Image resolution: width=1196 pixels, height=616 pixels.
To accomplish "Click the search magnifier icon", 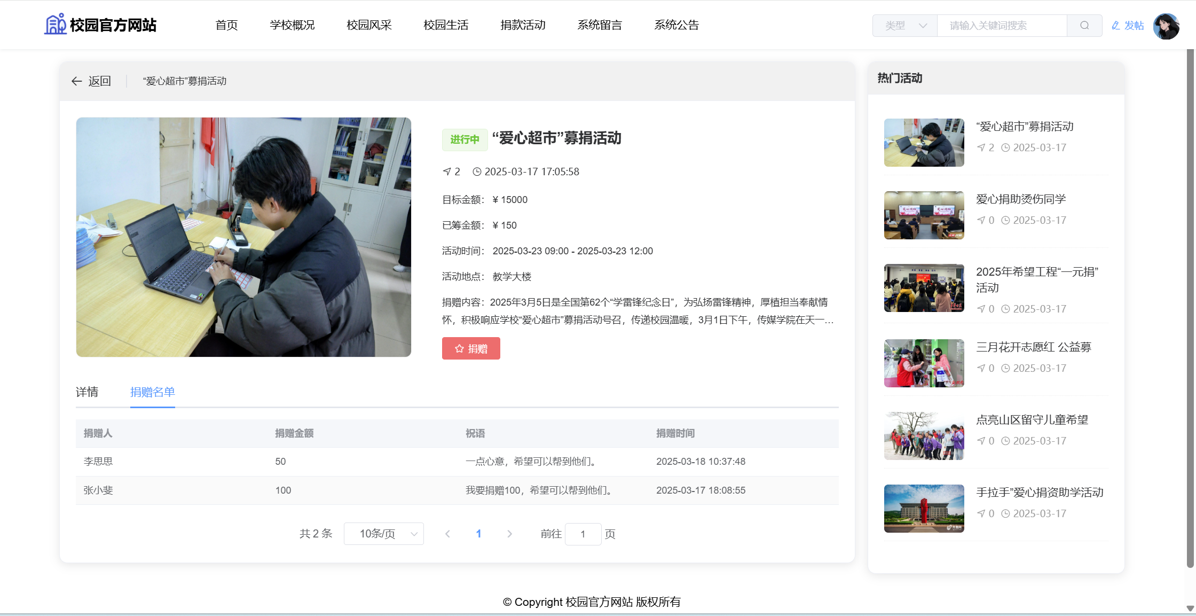I will (1084, 26).
